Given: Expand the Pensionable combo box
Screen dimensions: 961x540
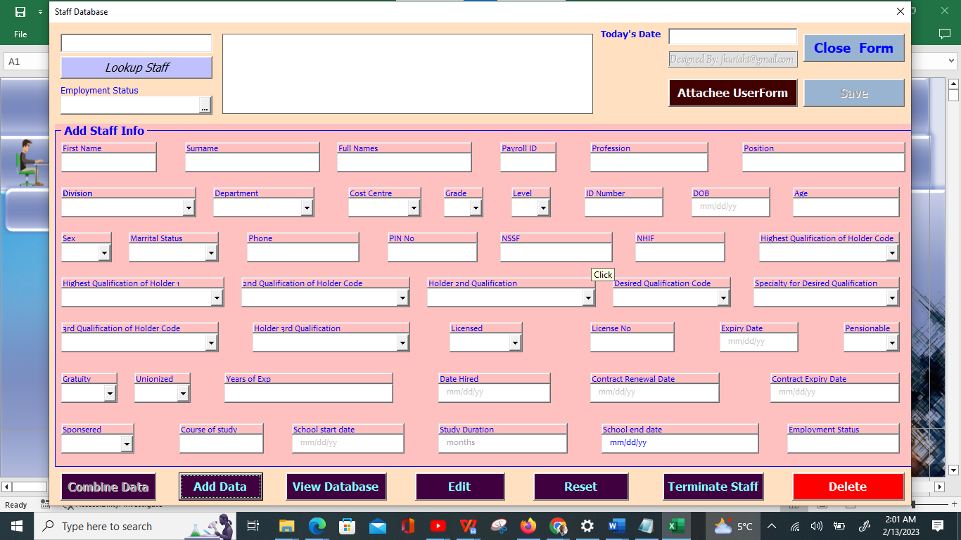Looking at the screenshot, I should click(x=892, y=343).
